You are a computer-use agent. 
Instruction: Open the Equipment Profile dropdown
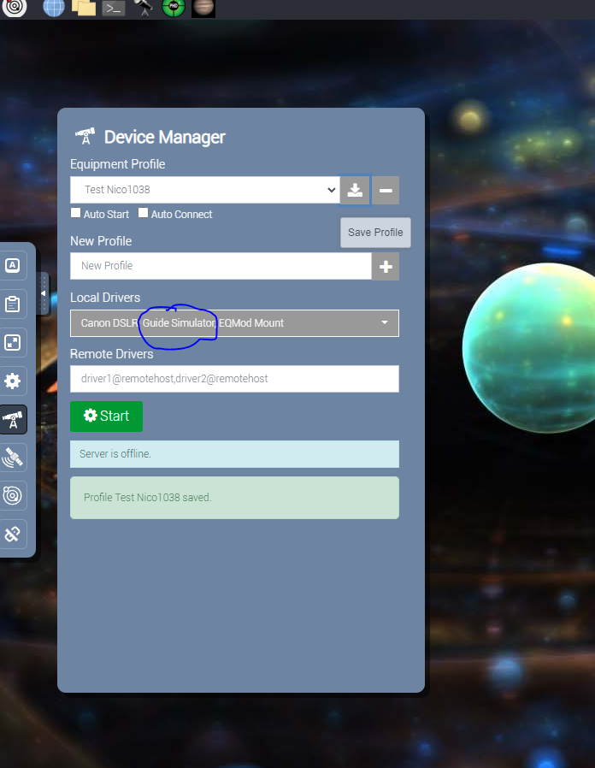click(205, 190)
